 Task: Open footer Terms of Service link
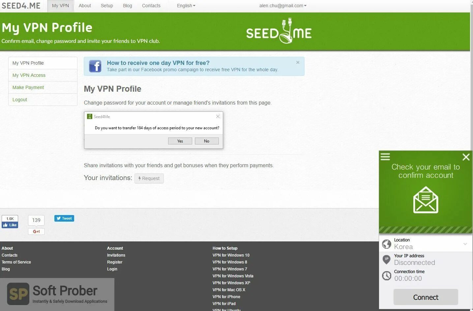point(16,262)
